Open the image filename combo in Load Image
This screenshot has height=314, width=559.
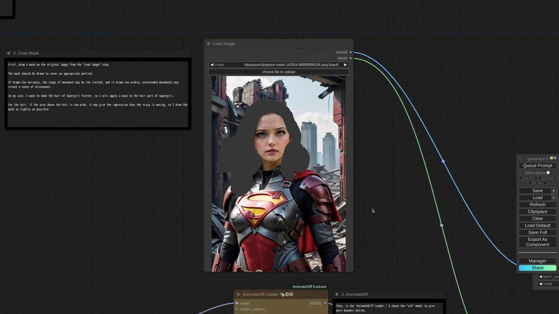(x=279, y=65)
